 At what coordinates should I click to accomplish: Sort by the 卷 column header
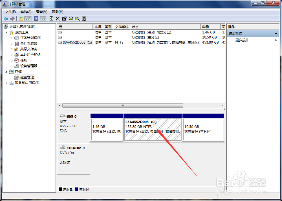click(x=75, y=27)
